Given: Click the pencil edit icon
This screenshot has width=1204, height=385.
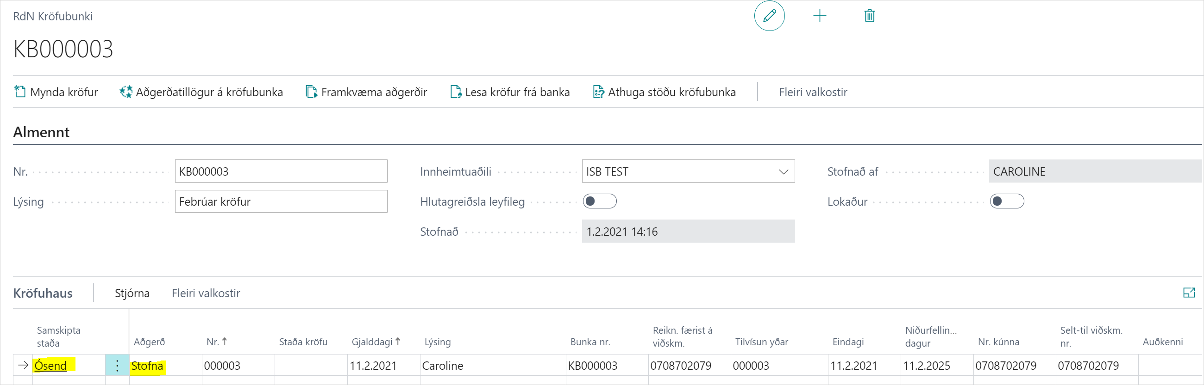Looking at the screenshot, I should [769, 16].
